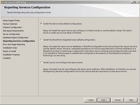Click the Server Configuration step

tap(11, 34)
